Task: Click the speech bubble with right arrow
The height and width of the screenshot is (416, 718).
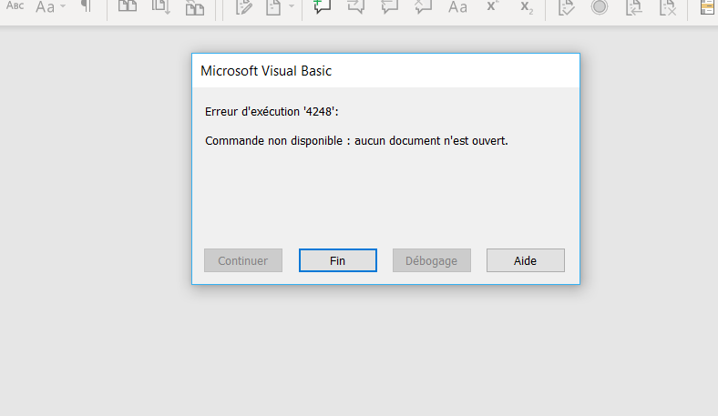Action: tap(355, 6)
